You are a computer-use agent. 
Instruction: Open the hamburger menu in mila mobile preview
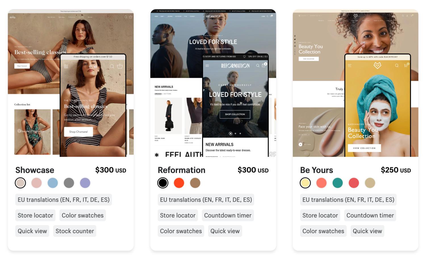(x=66, y=67)
